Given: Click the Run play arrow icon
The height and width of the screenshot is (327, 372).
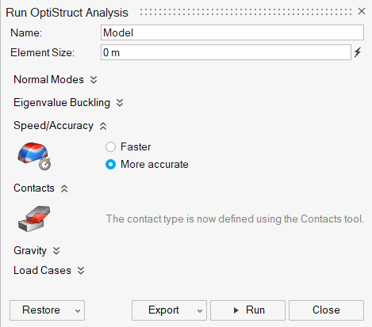Looking at the screenshot, I should [236, 310].
